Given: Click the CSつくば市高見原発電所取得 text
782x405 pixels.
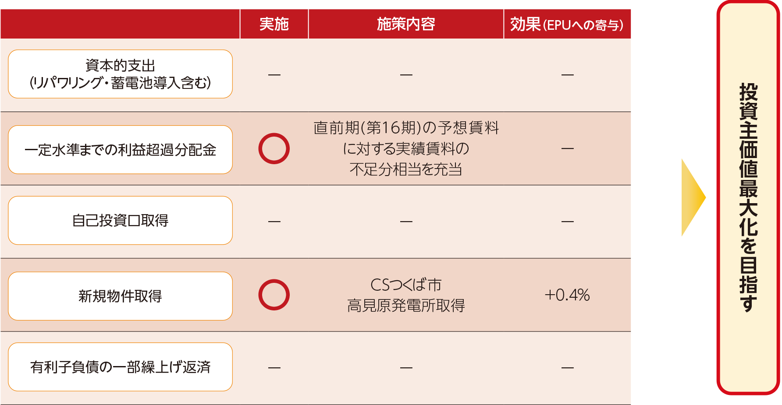Looking at the screenshot, I should click(406, 295).
